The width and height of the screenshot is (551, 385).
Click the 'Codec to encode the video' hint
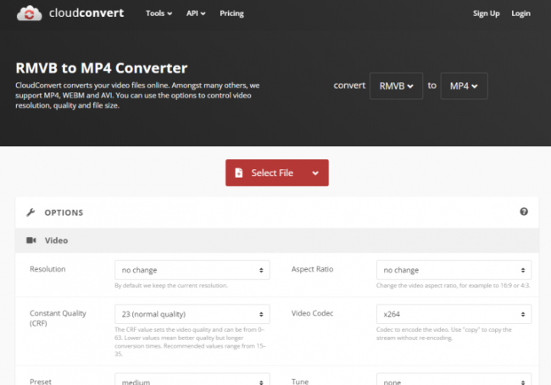[444, 333]
